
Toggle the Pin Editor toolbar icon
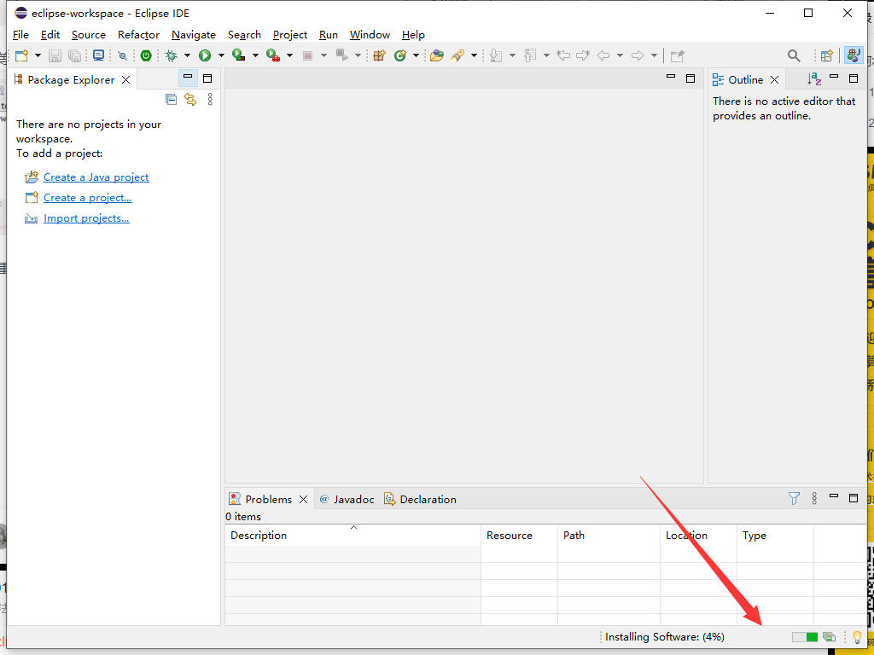tap(677, 55)
